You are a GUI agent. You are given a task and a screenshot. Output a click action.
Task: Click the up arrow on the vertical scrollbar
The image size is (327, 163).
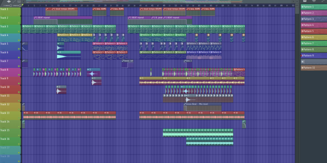point(297,5)
